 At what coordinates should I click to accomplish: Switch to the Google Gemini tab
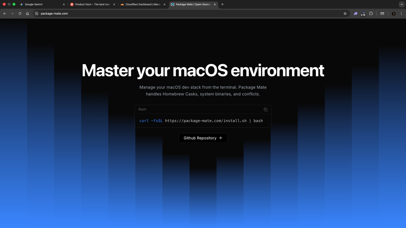click(x=37, y=4)
